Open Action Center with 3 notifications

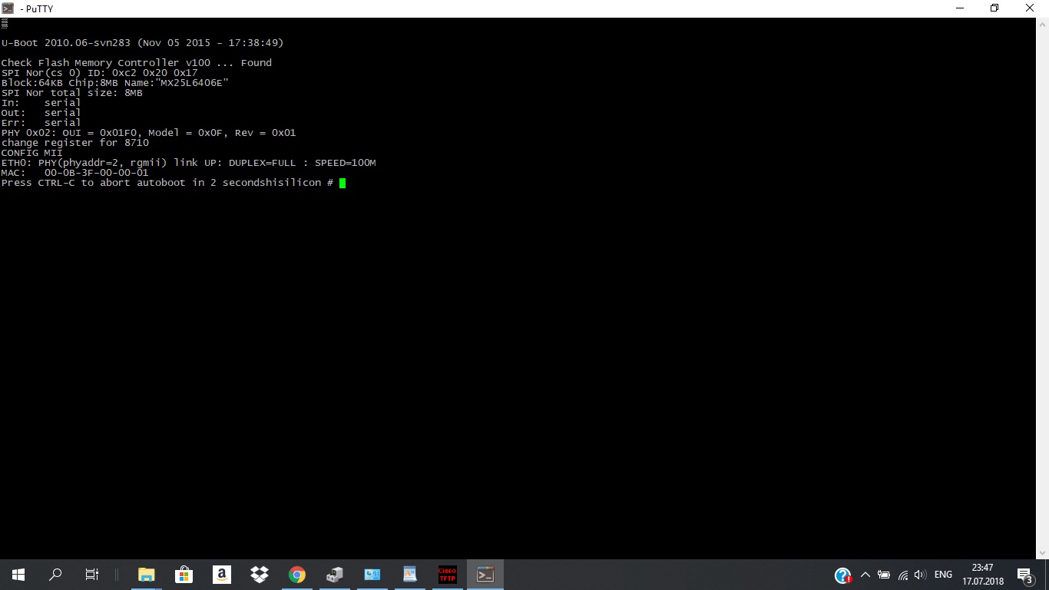(1024, 575)
